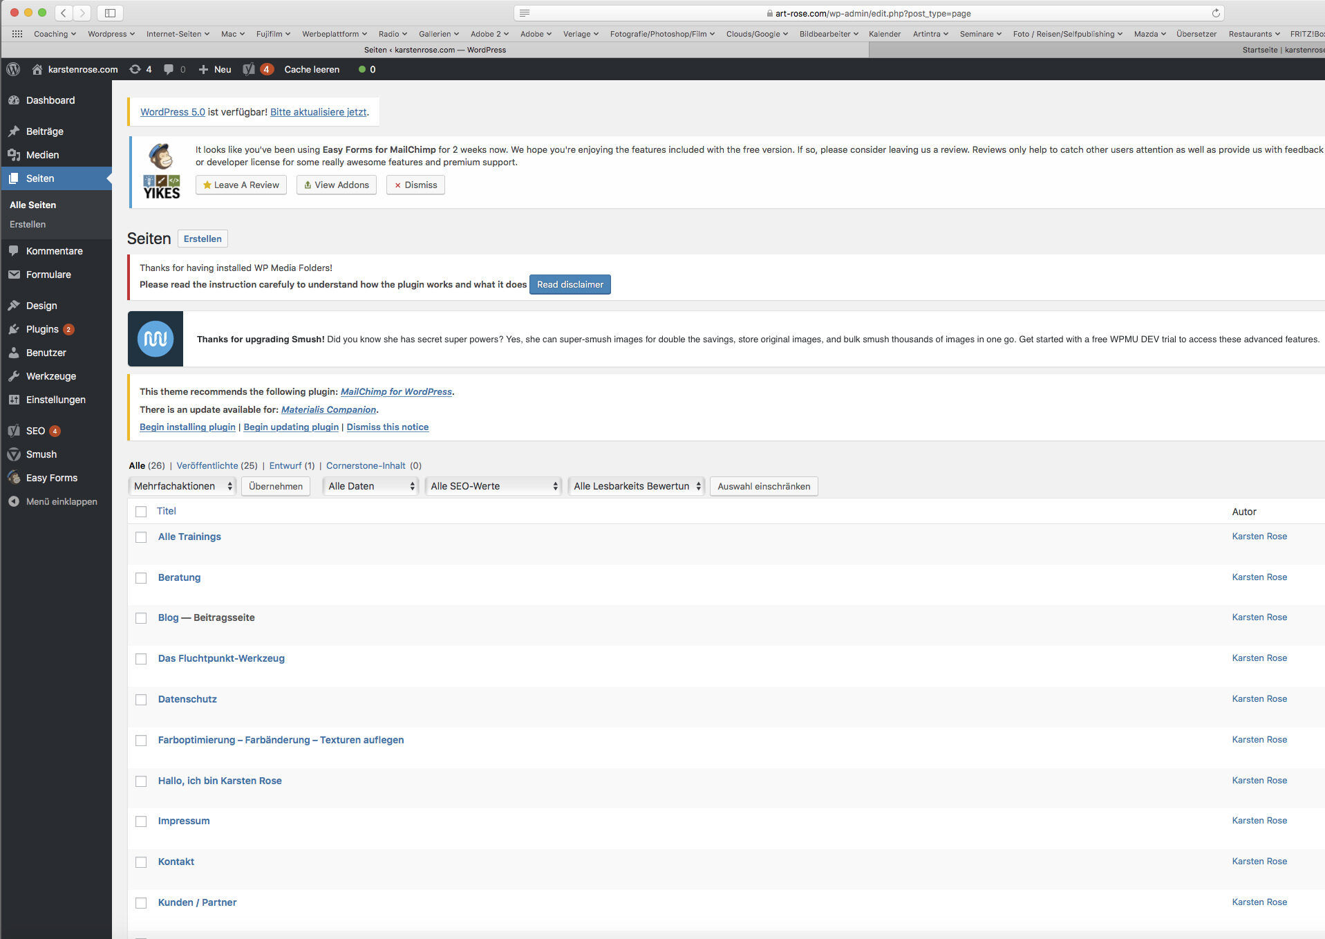The height and width of the screenshot is (939, 1325).
Task: Check the box for Das Fluchtpunkt-Werkzeug
Action: 141,659
